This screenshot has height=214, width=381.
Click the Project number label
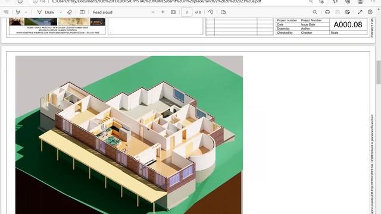[x=287, y=20]
